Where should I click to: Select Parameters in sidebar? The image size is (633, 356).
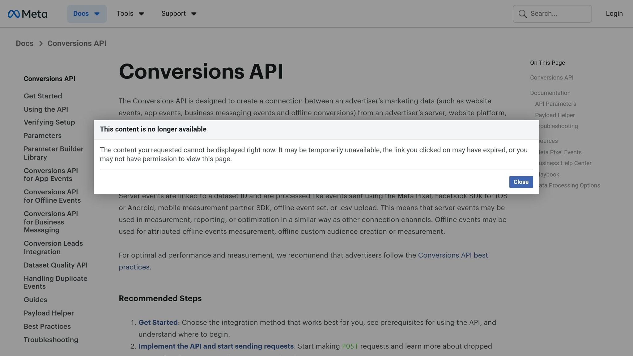(43, 136)
